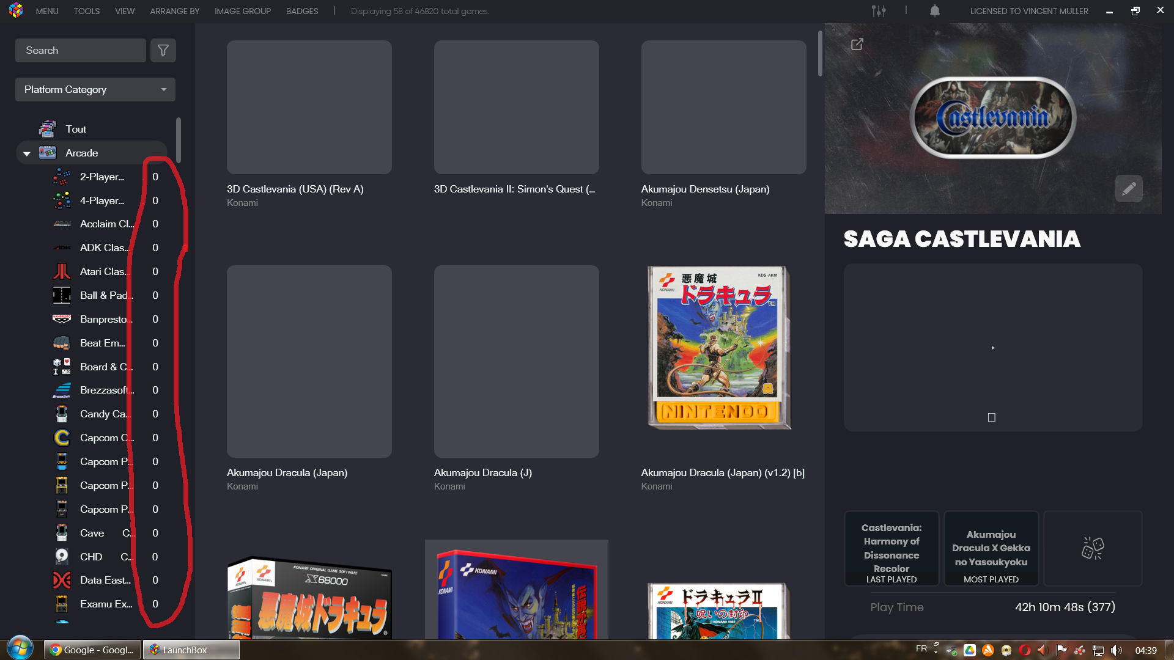Open the IMAGE GROUP menu
This screenshot has width=1174, height=660.
(243, 11)
